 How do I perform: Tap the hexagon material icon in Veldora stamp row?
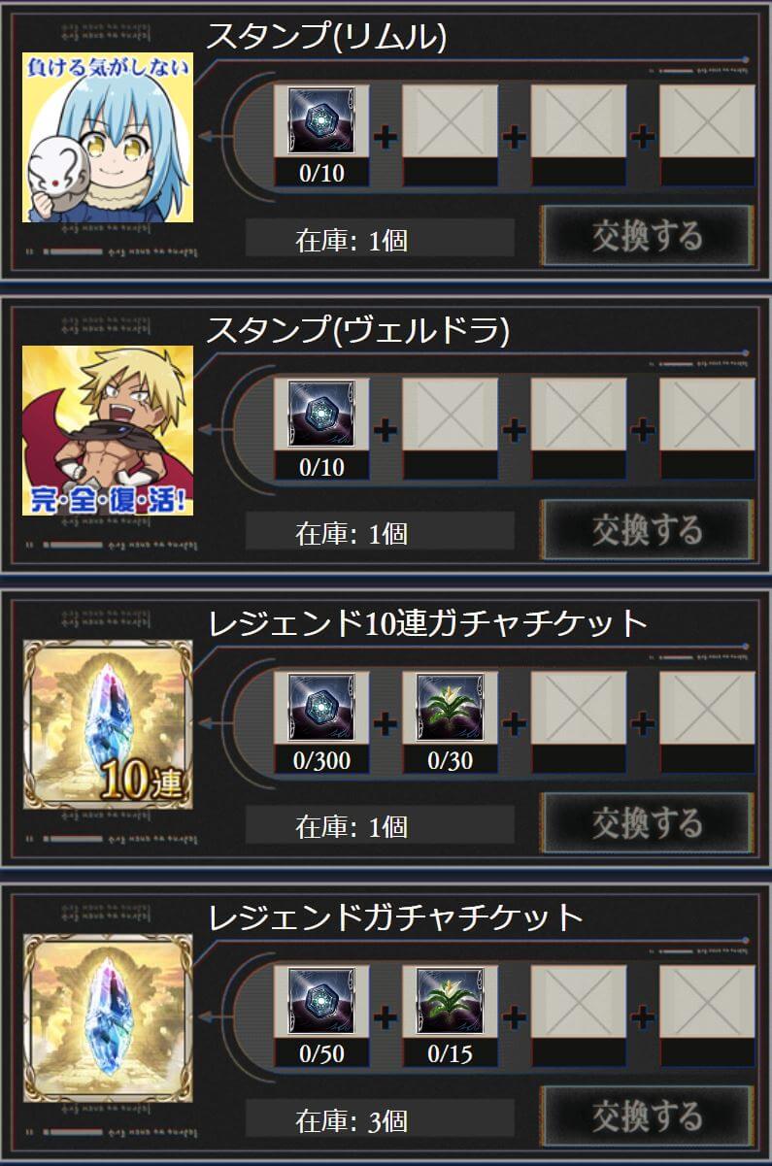pos(321,414)
